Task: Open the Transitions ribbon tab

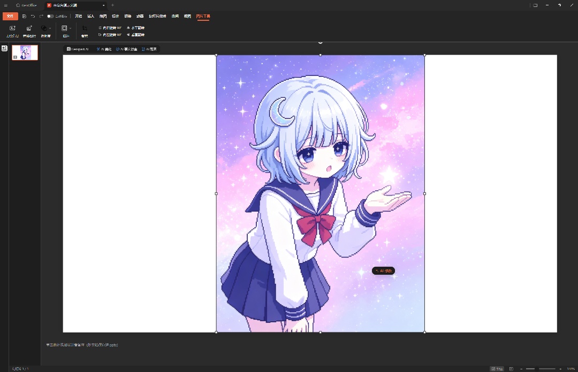Action: tap(127, 16)
